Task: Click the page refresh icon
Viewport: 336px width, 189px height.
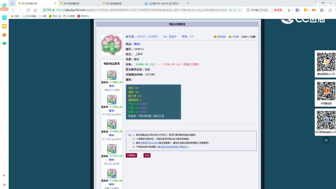Action: click(28, 10)
